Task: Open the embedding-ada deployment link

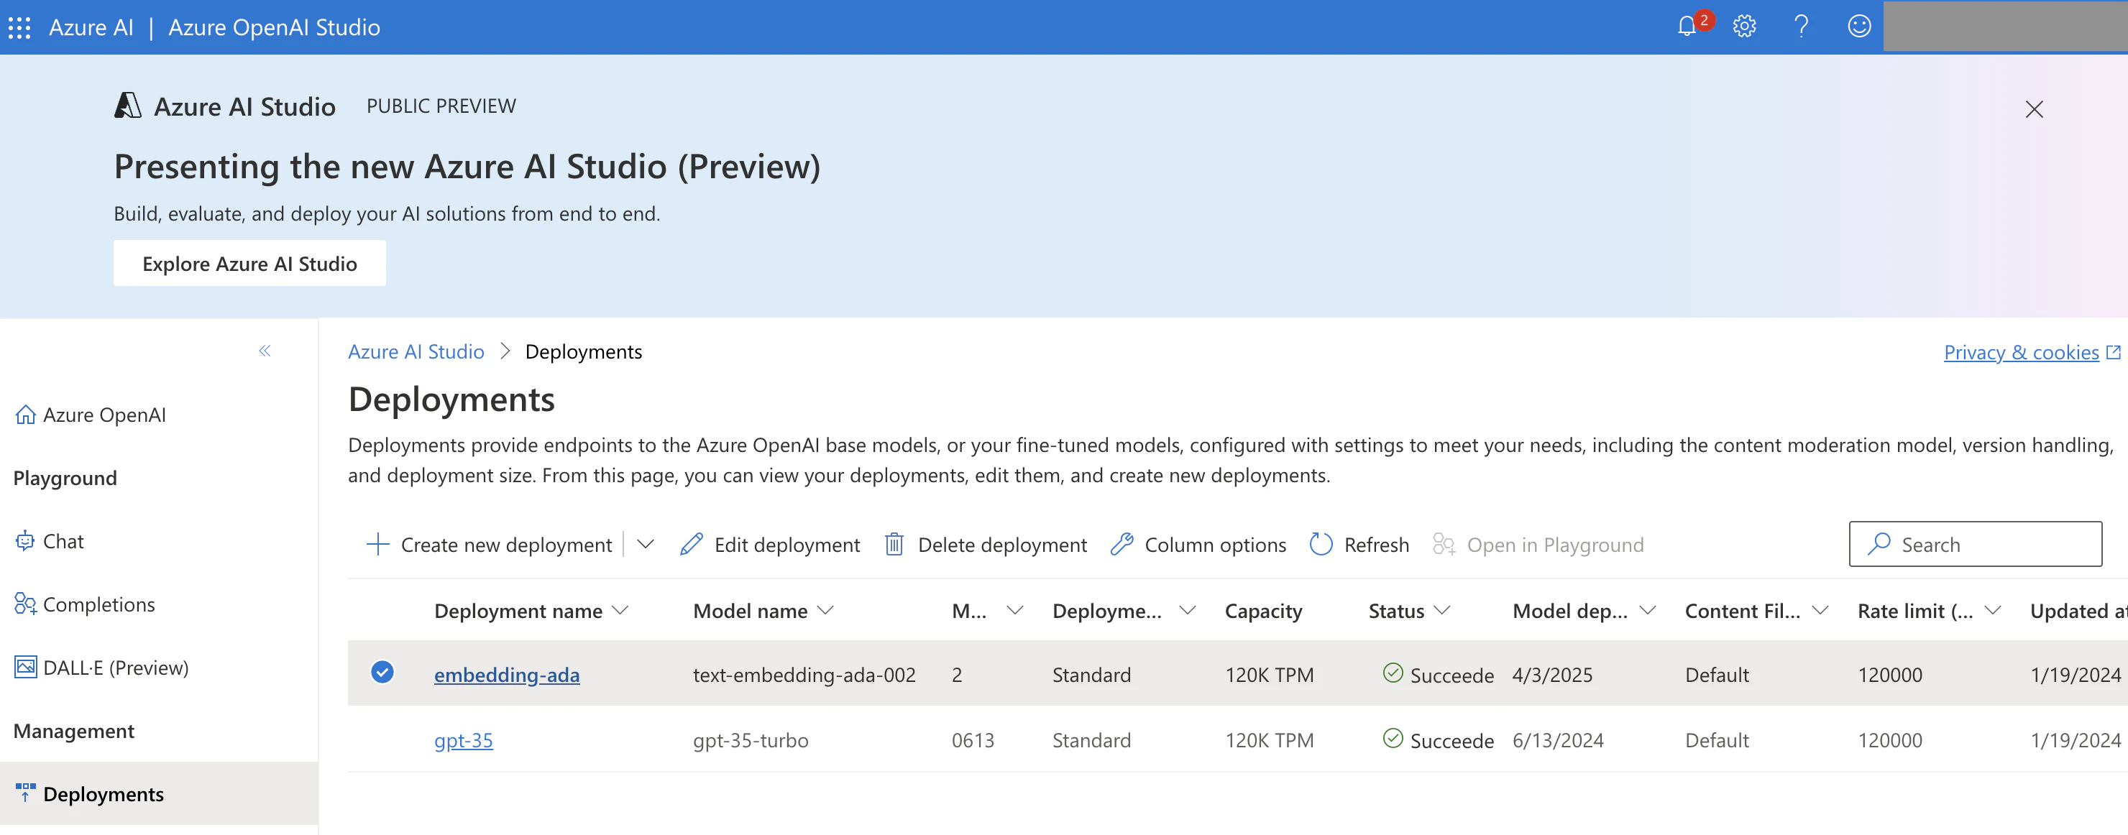Action: tap(506, 675)
